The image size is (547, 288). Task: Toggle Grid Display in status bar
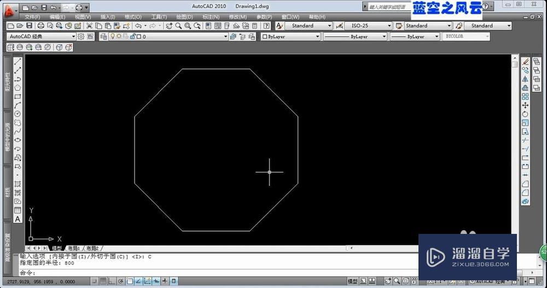[103, 281]
